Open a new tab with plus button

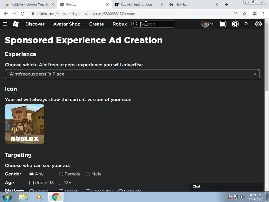coord(227,4)
